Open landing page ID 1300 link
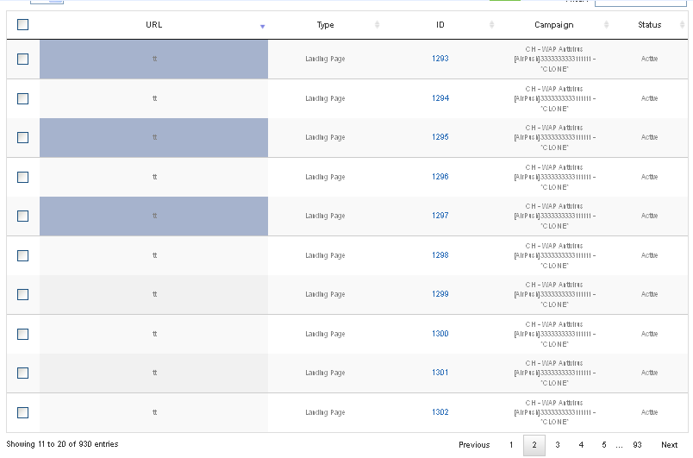Screen dimensions: 693x458 point(440,333)
